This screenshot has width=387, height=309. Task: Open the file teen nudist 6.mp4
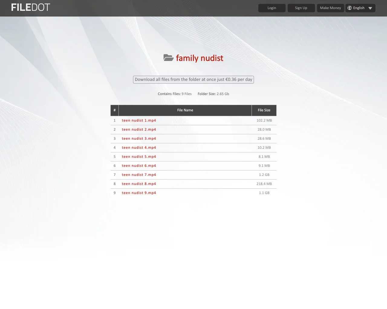pos(139,166)
